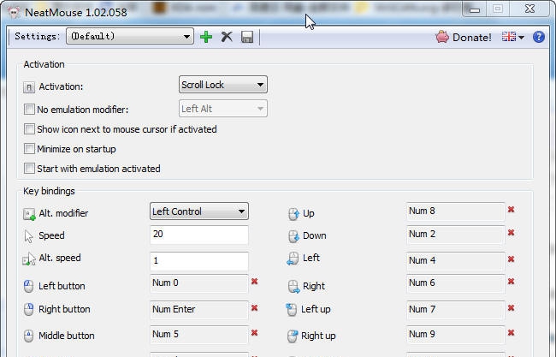Toggle Minimize on startup checkbox
The image size is (556, 357).
coord(29,148)
